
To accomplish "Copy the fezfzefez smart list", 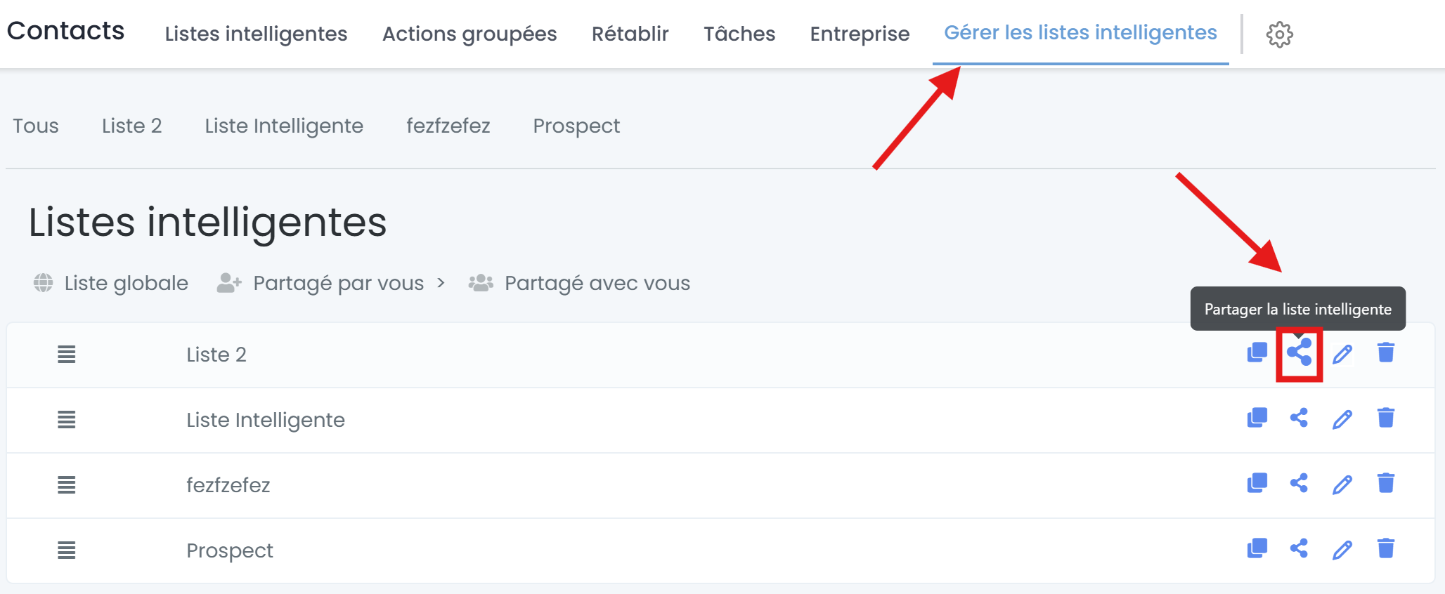I will 1257,483.
